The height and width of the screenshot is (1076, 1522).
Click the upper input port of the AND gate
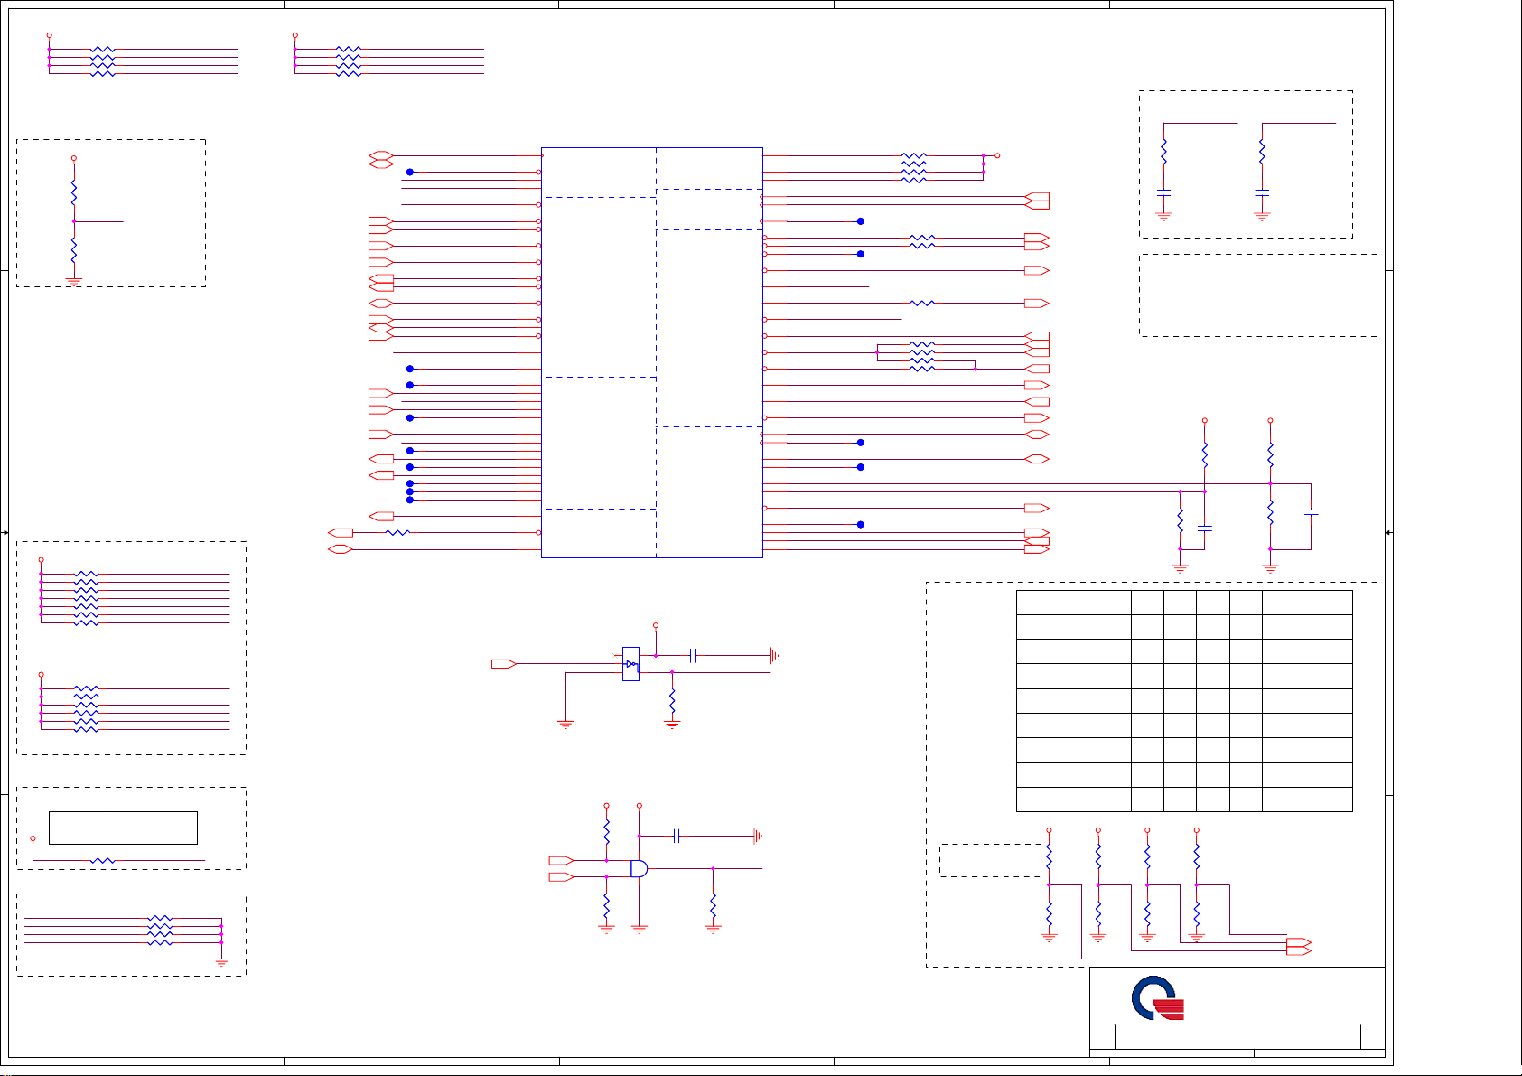tap(562, 860)
